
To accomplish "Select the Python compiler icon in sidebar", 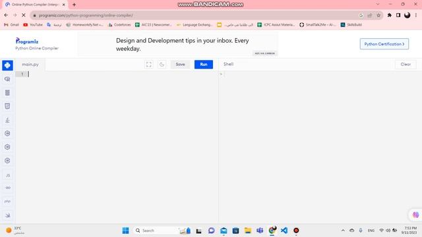I will 7,65.
